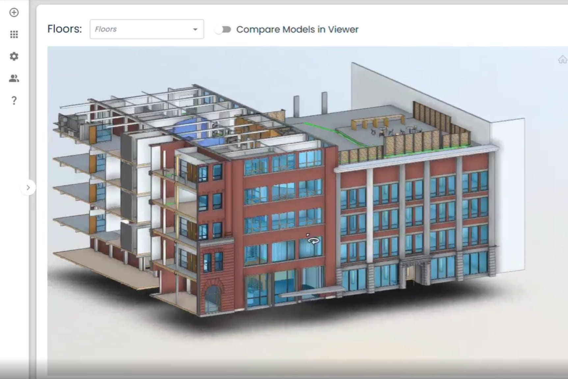Select the arched doorway on the brick facade
Viewport: 568px width, 379px height.
[213, 299]
